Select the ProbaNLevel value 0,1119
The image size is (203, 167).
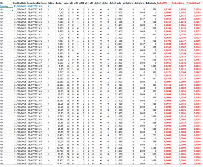197,16
